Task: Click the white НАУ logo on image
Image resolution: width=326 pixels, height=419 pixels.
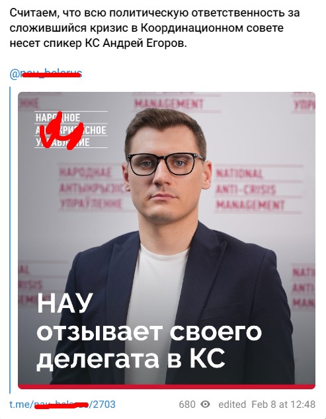Action: (x=71, y=130)
